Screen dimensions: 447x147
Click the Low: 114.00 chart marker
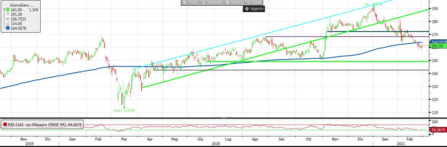point(124,110)
